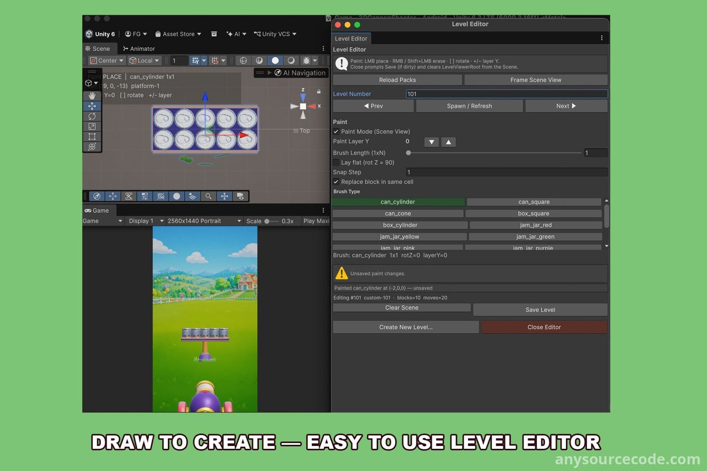707x471 pixels.
Task: Open Game panel three-dot options menu
Action: 323,211
